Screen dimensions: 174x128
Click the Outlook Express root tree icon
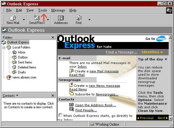[4, 42]
